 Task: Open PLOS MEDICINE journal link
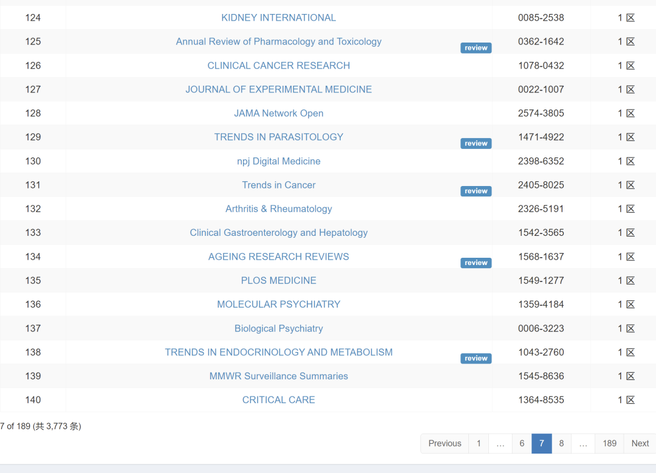tap(279, 280)
